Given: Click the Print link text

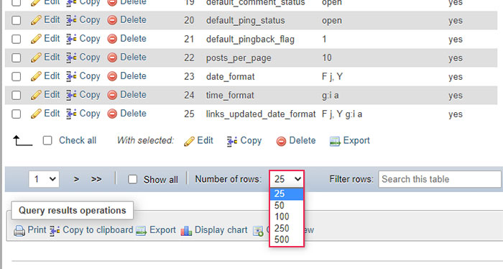Looking at the screenshot, I should [x=37, y=230].
